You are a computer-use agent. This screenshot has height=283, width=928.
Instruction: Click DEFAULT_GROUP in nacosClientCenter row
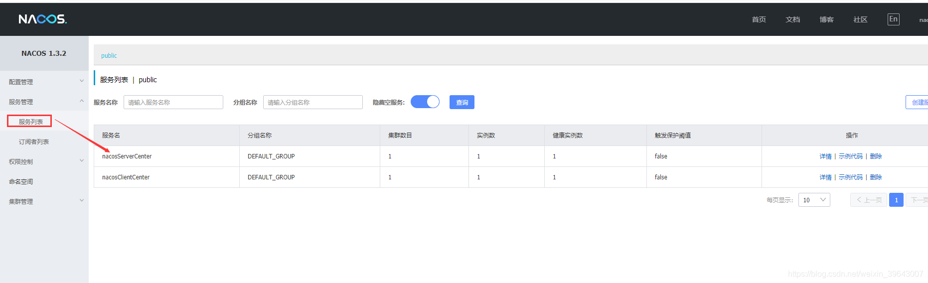271,177
